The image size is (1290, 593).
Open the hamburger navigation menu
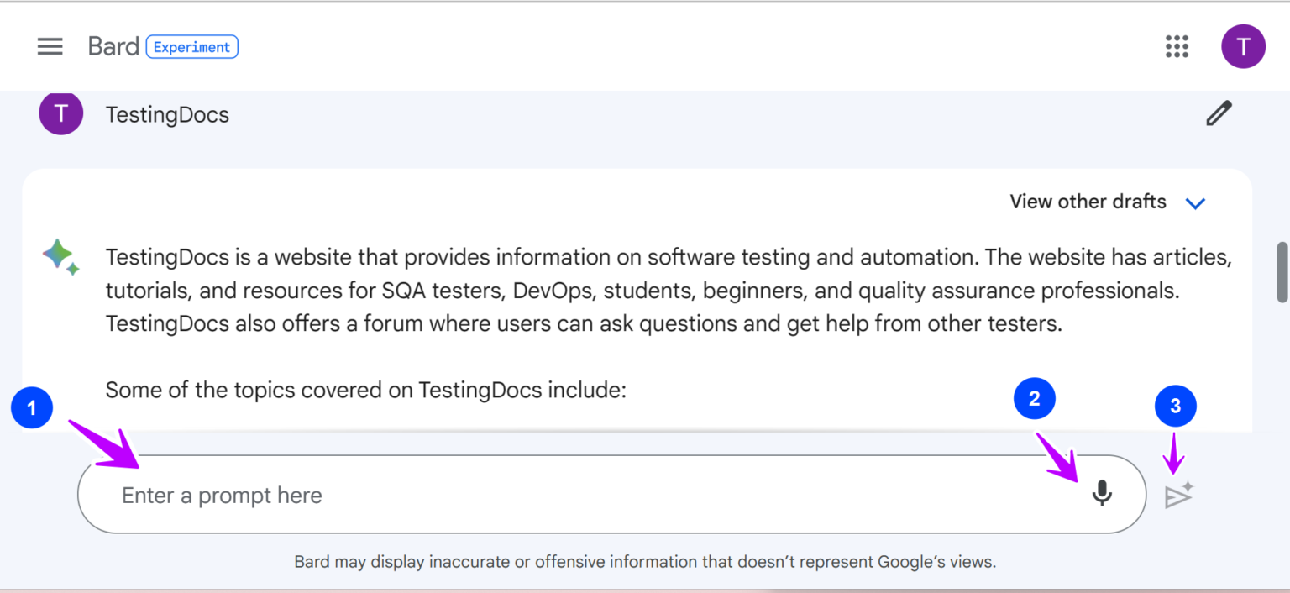click(50, 46)
